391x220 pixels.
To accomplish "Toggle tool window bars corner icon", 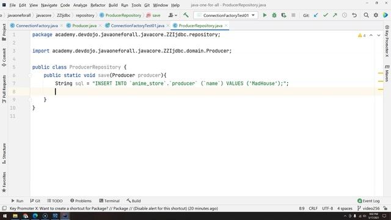I will point(4,208).
